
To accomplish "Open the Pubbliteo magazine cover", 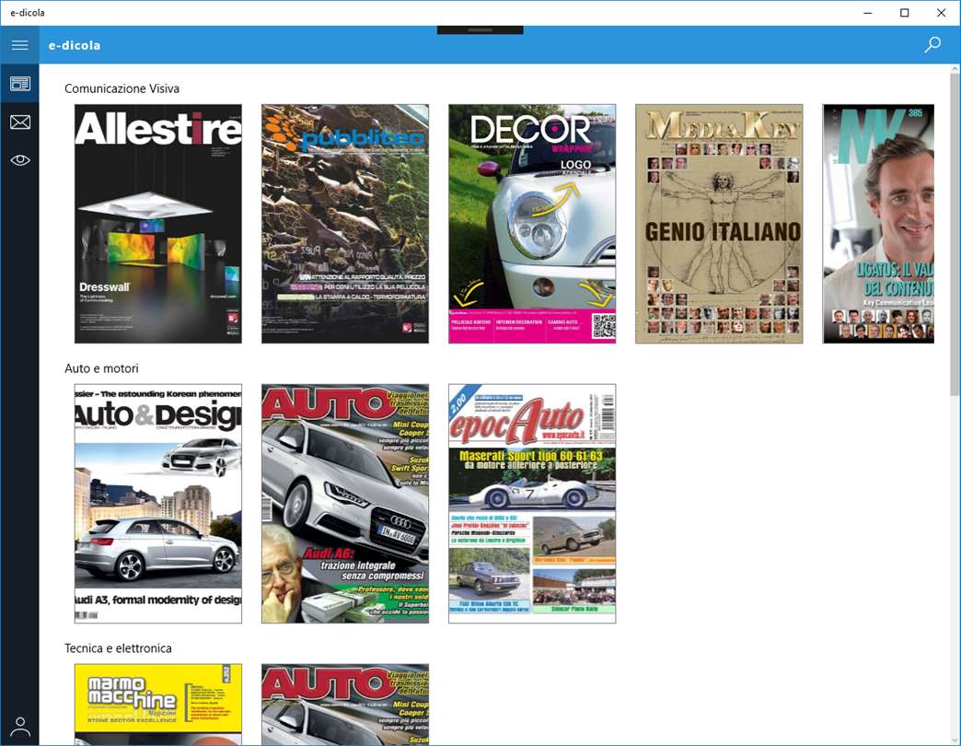I will tap(345, 224).
